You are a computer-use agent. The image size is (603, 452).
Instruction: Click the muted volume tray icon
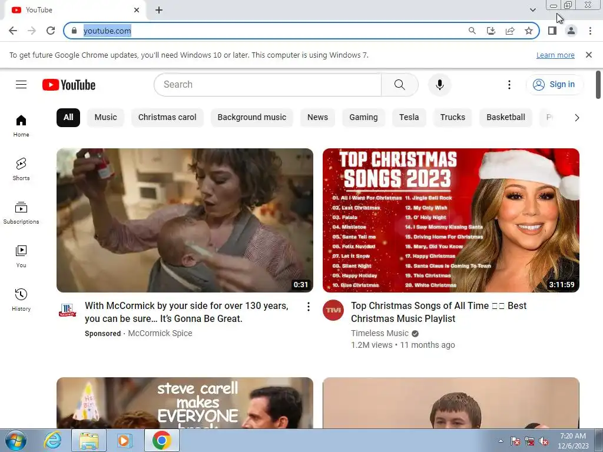pyautogui.click(x=544, y=441)
